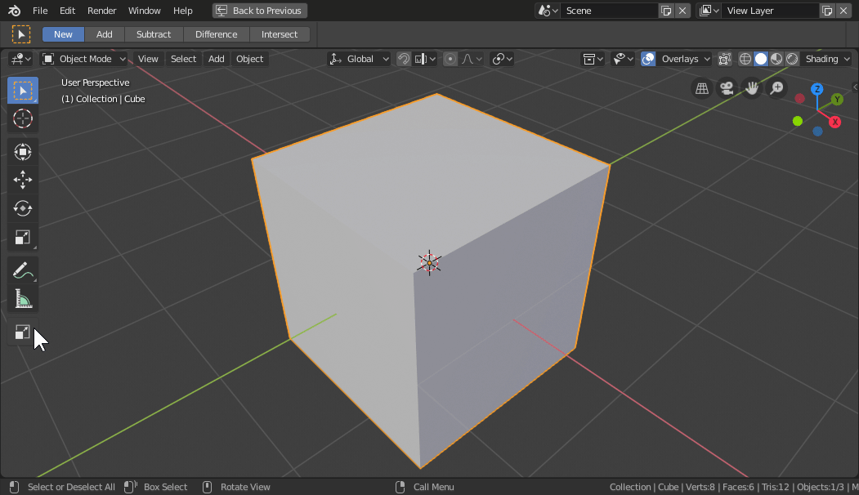Toggle the overlays display button
This screenshot has width=859, height=495.
pyautogui.click(x=648, y=59)
